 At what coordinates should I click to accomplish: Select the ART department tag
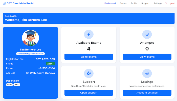click(x=17, y=85)
